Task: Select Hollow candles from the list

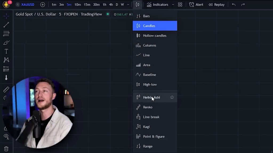Action: tap(155, 36)
